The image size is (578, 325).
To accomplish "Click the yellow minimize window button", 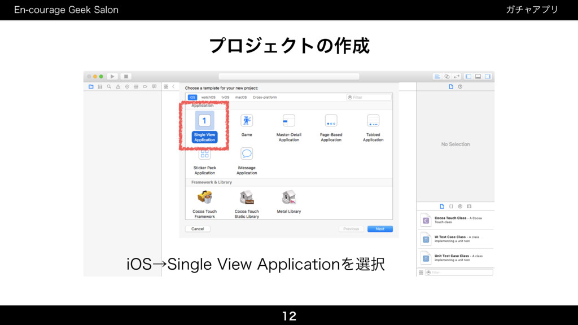I will (95, 76).
